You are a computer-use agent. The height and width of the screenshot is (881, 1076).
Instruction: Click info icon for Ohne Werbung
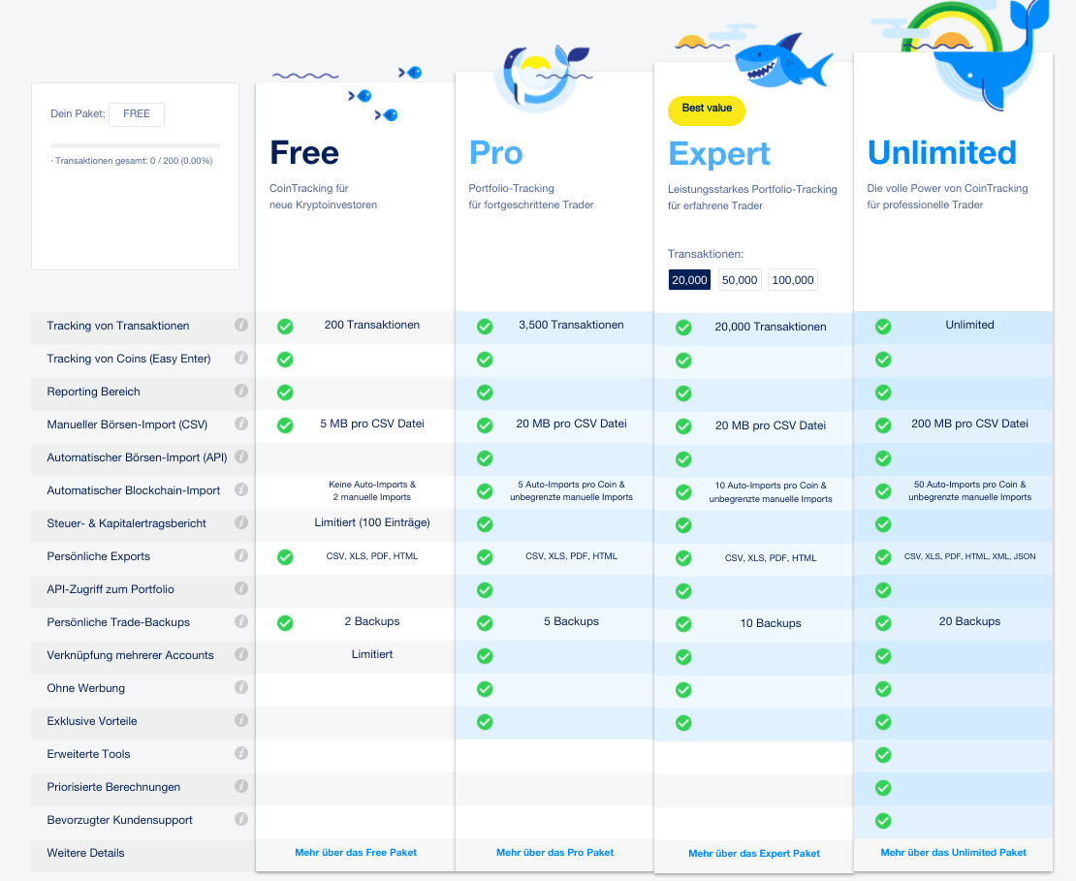[x=240, y=687]
